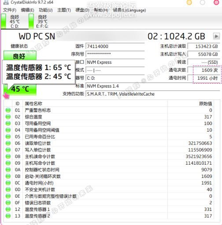This screenshot has height=225, width=222.
Task: Click the red close window button
Action: pyautogui.click(x=216, y=2)
